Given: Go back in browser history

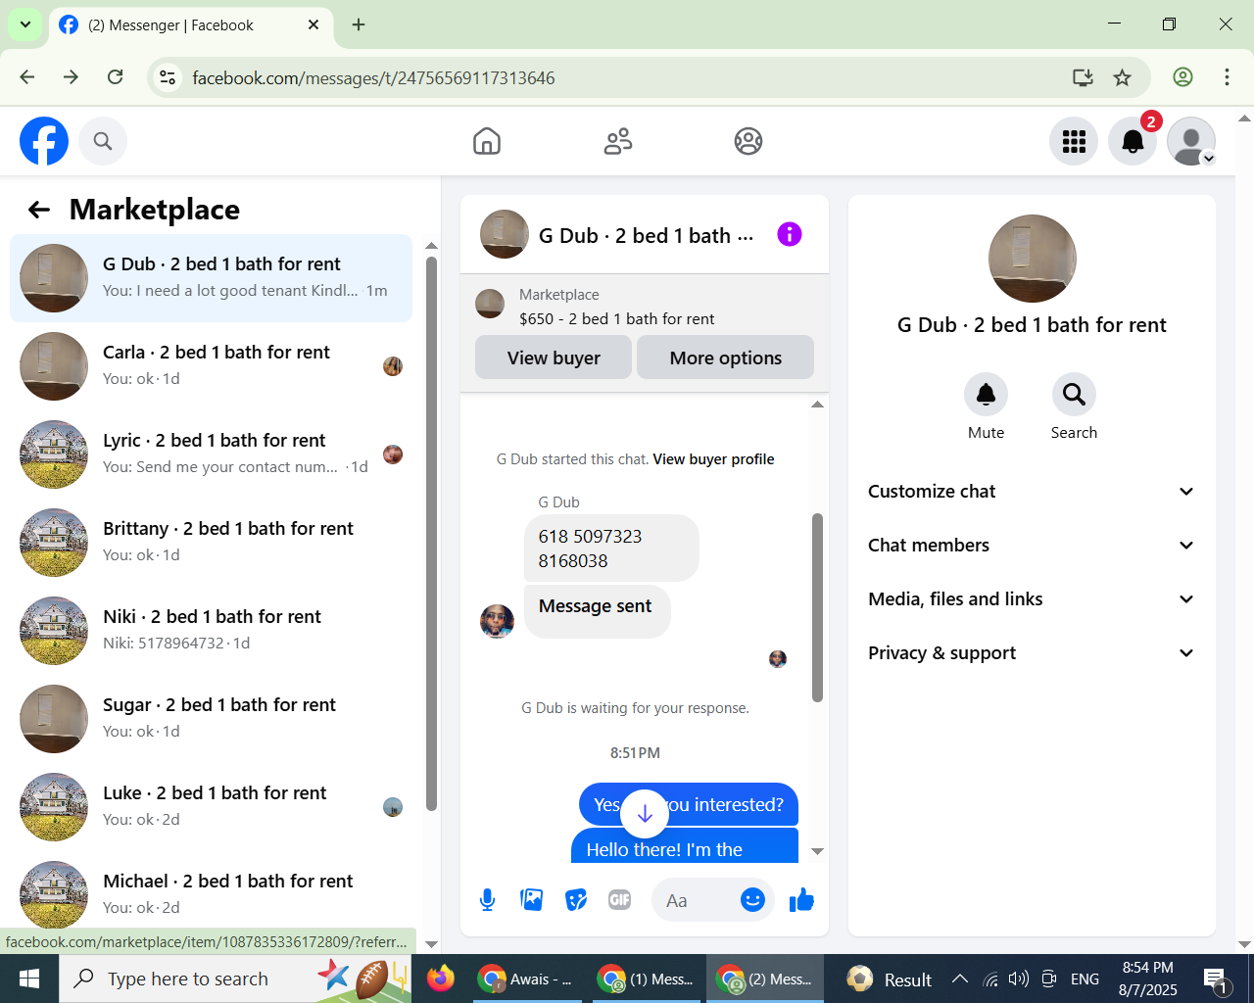Looking at the screenshot, I should point(27,77).
